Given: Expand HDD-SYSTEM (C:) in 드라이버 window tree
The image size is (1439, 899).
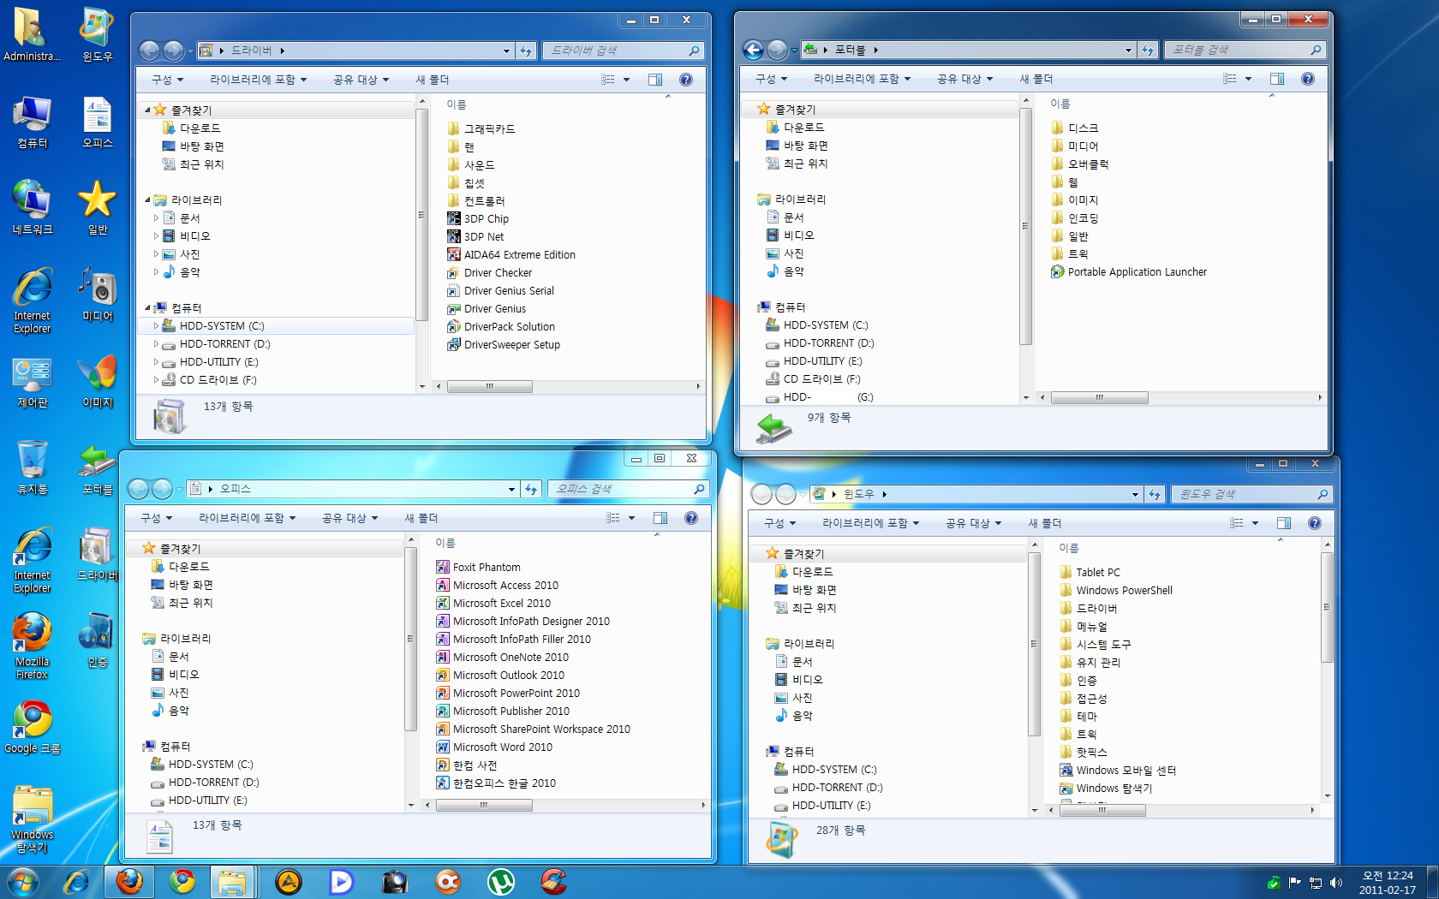Looking at the screenshot, I should coord(156,326).
